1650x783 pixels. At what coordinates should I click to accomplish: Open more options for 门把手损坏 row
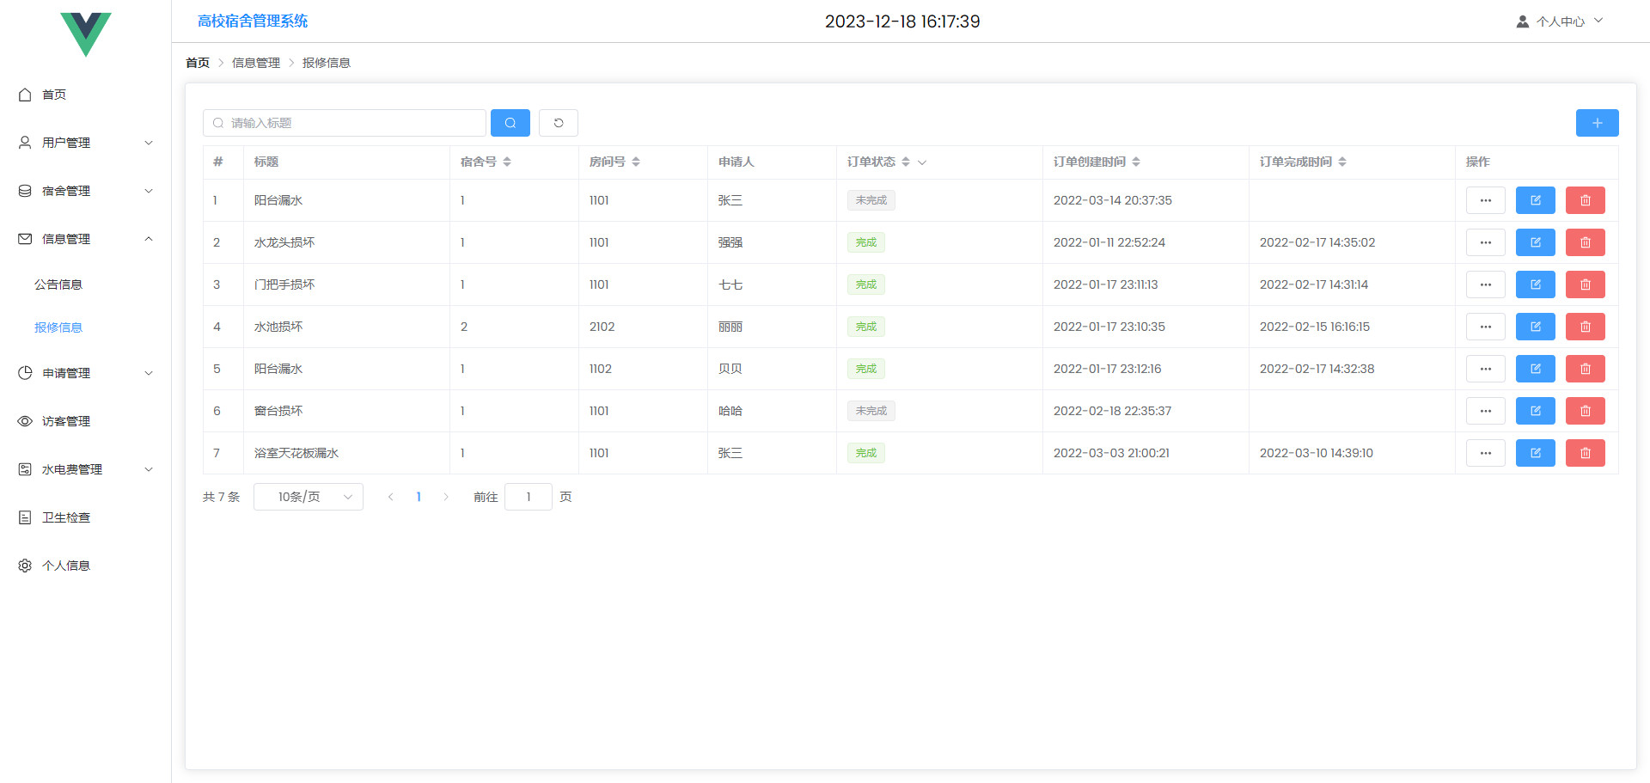1485,284
